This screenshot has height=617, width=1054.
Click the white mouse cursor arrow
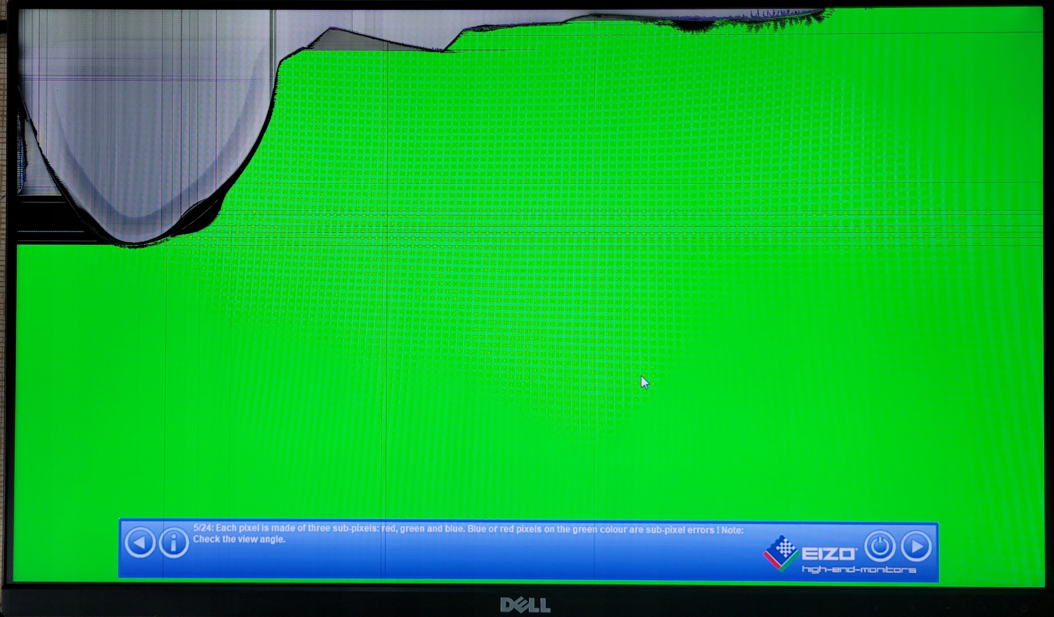click(x=644, y=382)
